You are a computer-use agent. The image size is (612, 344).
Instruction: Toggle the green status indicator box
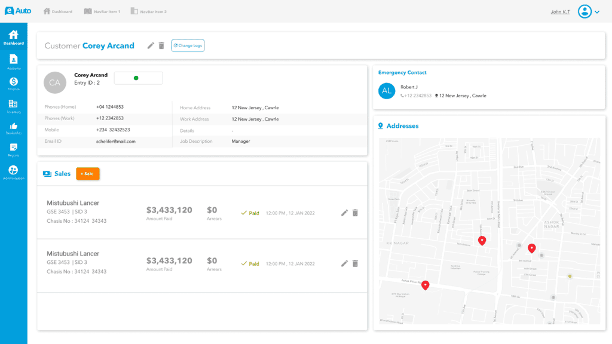click(x=139, y=78)
